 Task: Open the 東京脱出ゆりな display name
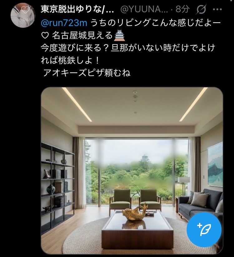pyautogui.click(x=77, y=9)
